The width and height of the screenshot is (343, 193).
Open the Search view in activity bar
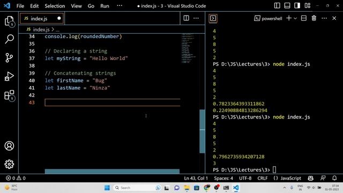click(x=9, y=39)
